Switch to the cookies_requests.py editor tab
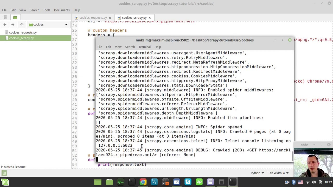Screen dimensions: 333x187 (93, 18)
